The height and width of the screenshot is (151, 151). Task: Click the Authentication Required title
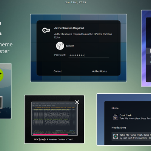click(x=69, y=28)
